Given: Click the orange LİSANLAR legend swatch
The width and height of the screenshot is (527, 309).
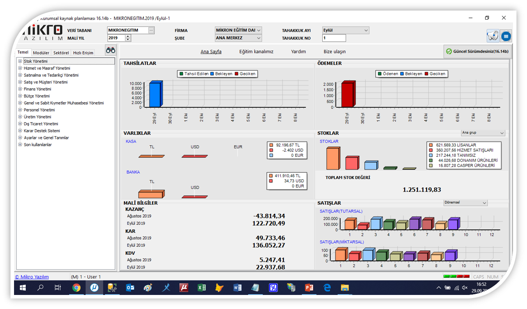Looking at the screenshot, I should [430, 145].
